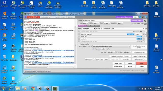Viewport: 163px width, 91px height.
Task: Open the RPMB size 4096 KB dropdown
Action: tap(127, 52)
